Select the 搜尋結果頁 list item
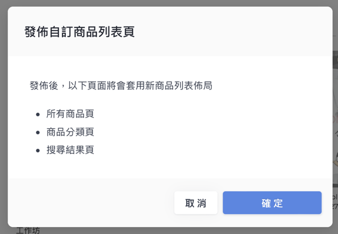This screenshot has width=338, height=234. coord(70,150)
